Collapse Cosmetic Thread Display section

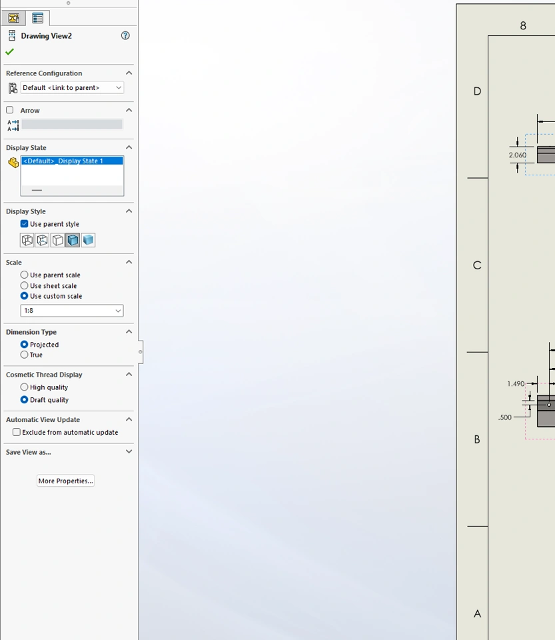129,374
